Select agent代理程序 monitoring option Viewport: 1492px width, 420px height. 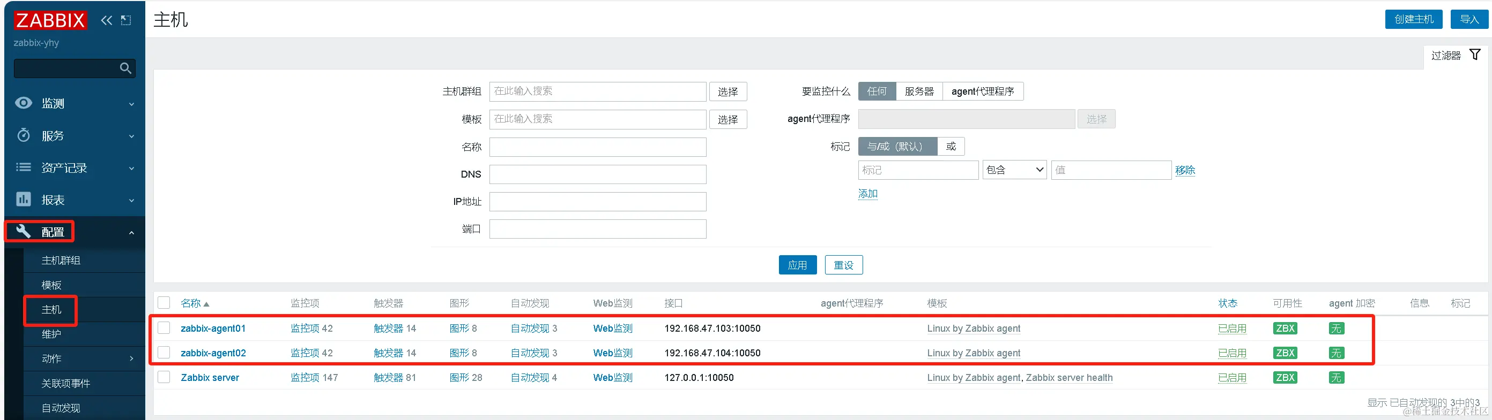983,91
